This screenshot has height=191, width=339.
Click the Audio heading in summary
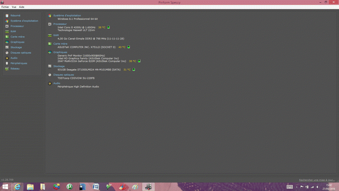click(57, 83)
